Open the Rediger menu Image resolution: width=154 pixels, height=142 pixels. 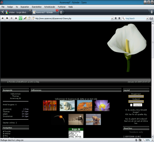(x=10, y=7)
